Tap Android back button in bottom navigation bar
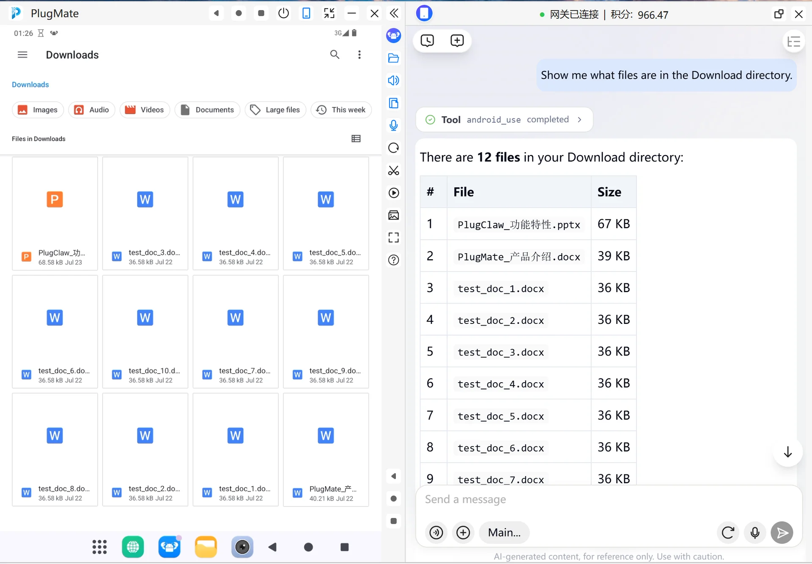This screenshot has width=812, height=564. click(273, 547)
